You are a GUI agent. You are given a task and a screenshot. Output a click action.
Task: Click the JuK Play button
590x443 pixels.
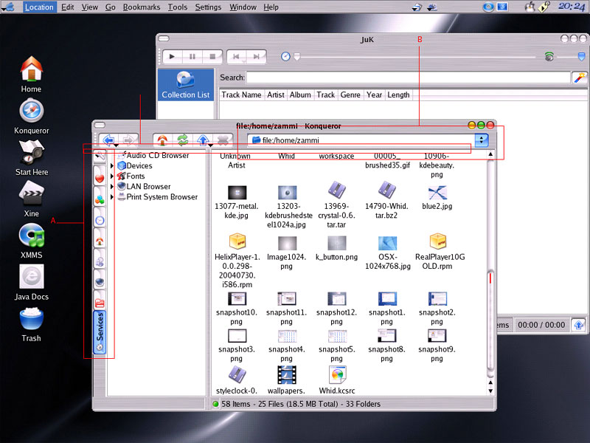coord(172,57)
